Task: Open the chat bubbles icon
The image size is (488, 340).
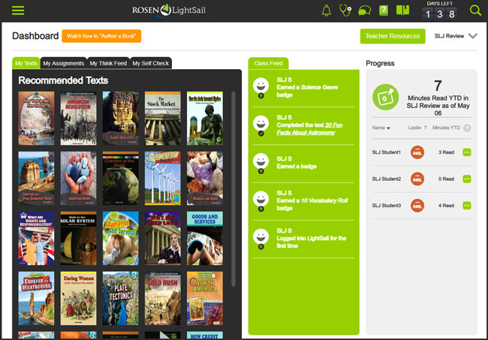Action: click(x=364, y=11)
